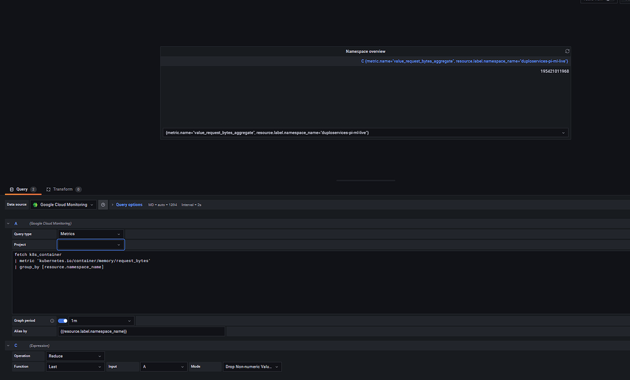
Task: Select the Query tab
Action: [x=23, y=189]
